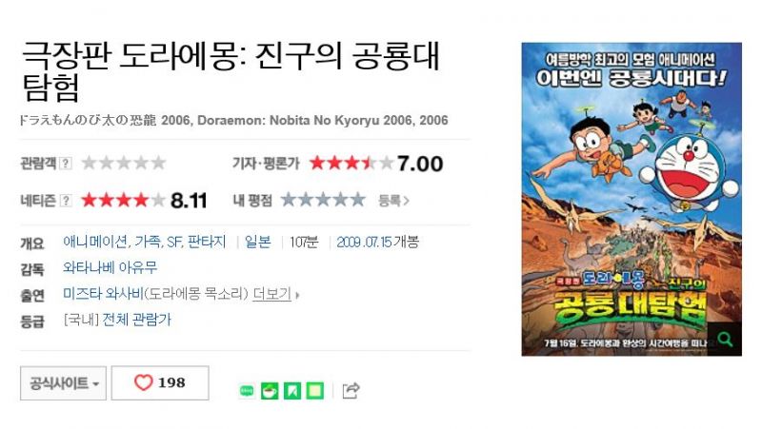Click the yellow memo share icon
This screenshot has width=762, height=429.
point(315,390)
